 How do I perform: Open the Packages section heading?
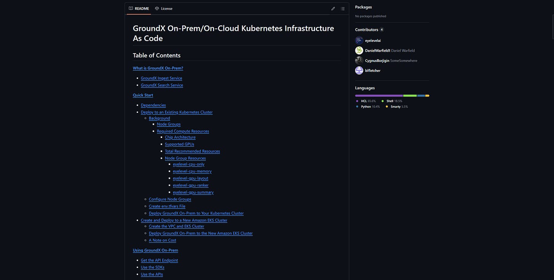pyautogui.click(x=363, y=7)
